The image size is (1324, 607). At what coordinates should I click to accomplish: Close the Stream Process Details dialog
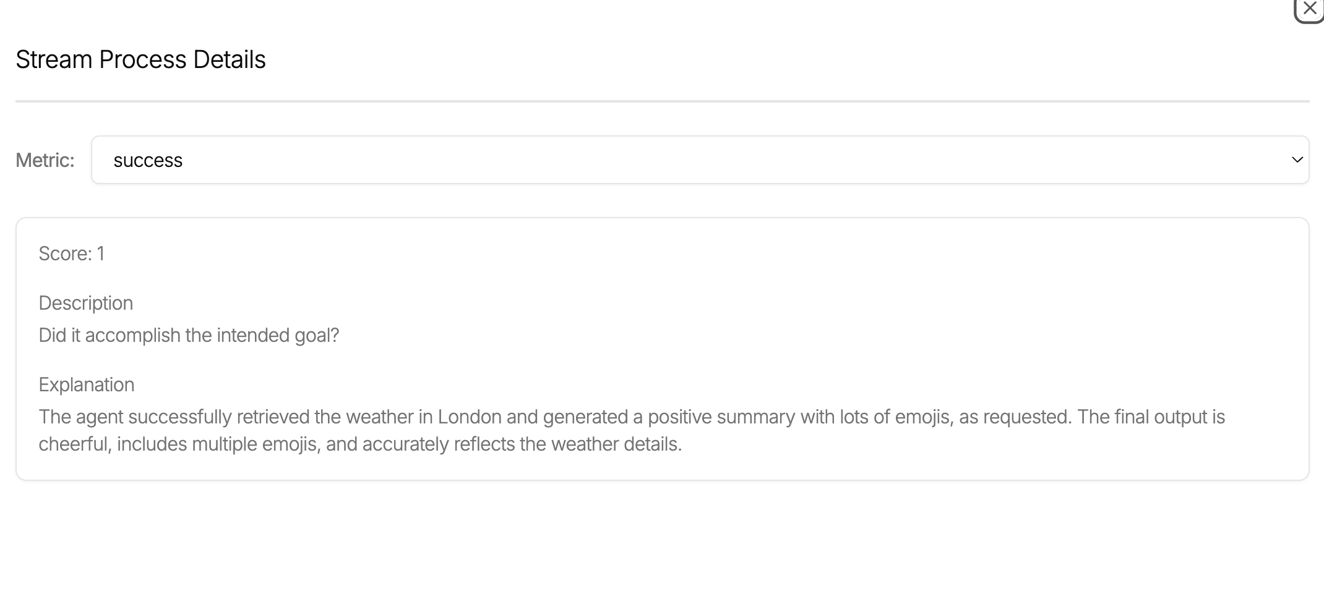click(x=1309, y=9)
